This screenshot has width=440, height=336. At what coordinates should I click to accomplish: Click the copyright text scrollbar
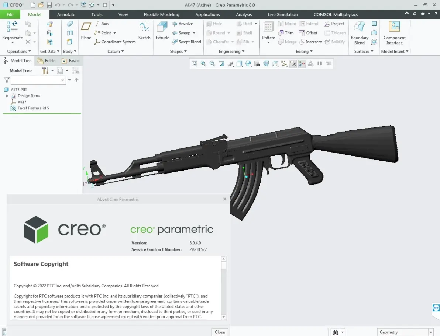(224, 288)
